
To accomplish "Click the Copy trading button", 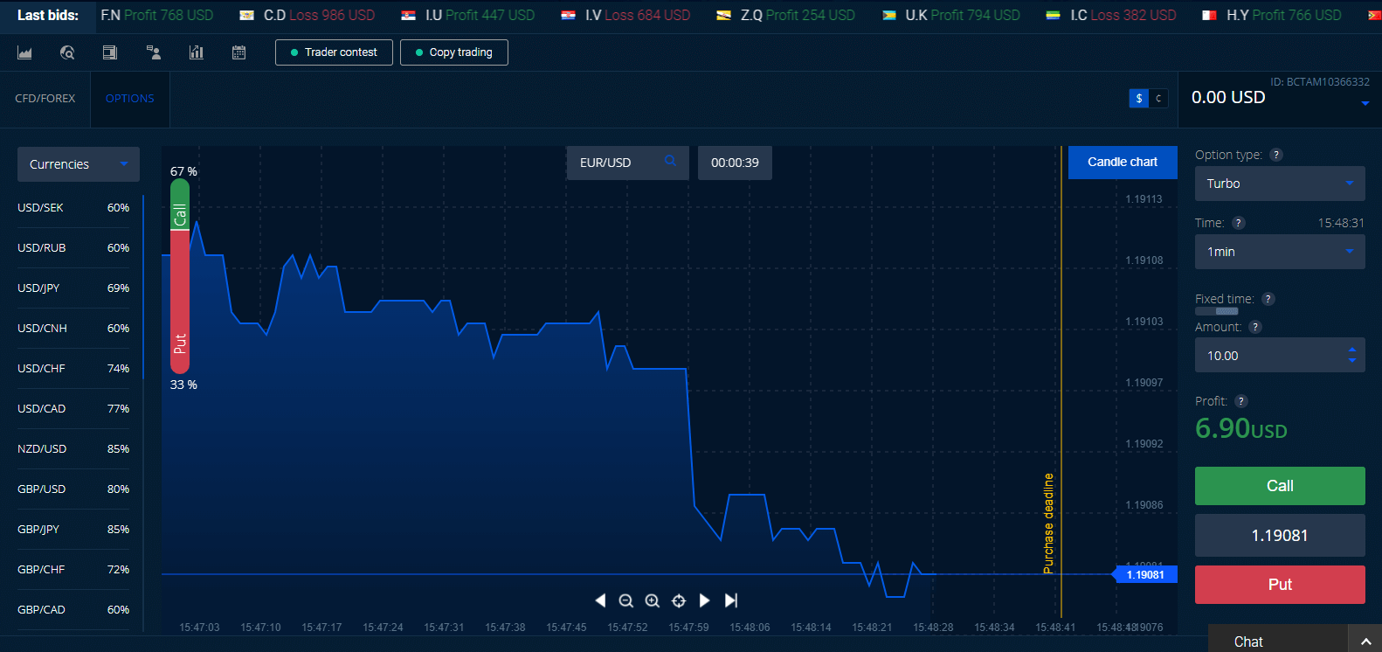I will [454, 52].
